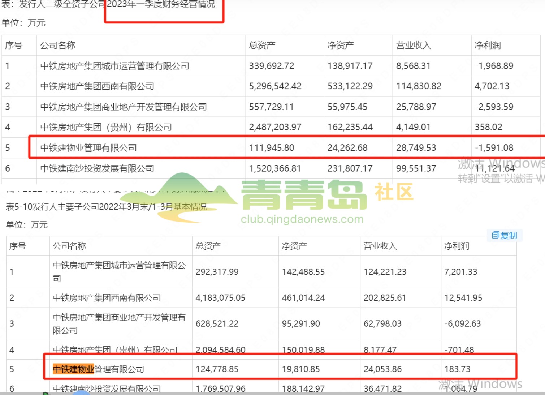
Task: Click 中铁房地产集团城市运营管理有限公司 in the 2023 table
Action: click(x=115, y=66)
